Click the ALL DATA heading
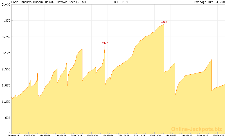225x138 pixels. click(x=121, y=2)
